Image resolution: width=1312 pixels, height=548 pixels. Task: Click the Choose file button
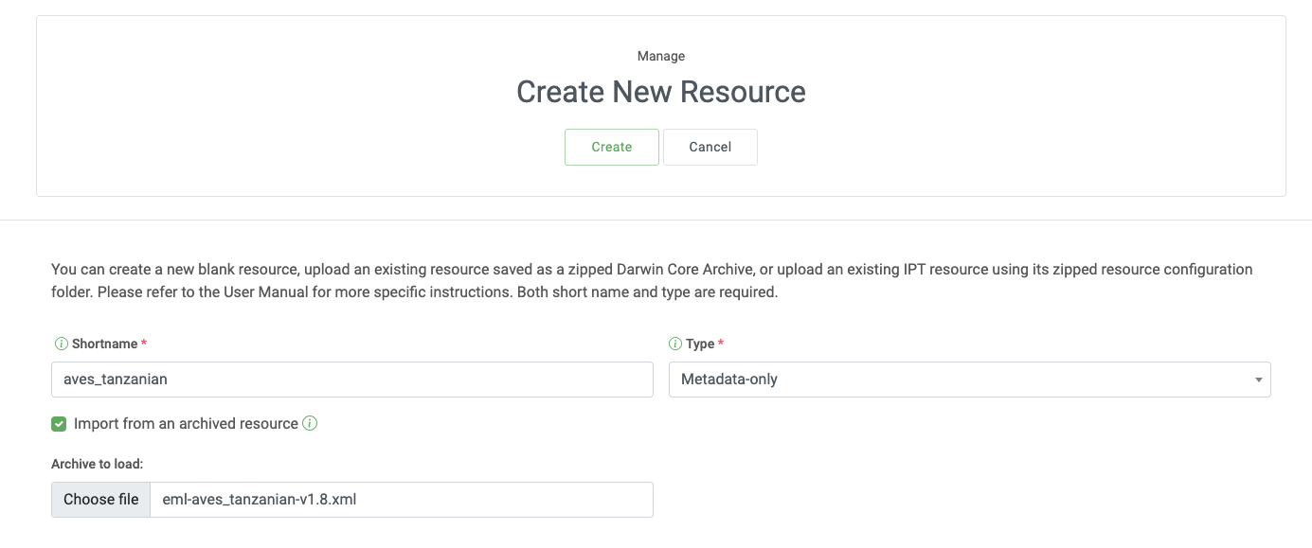coord(101,499)
